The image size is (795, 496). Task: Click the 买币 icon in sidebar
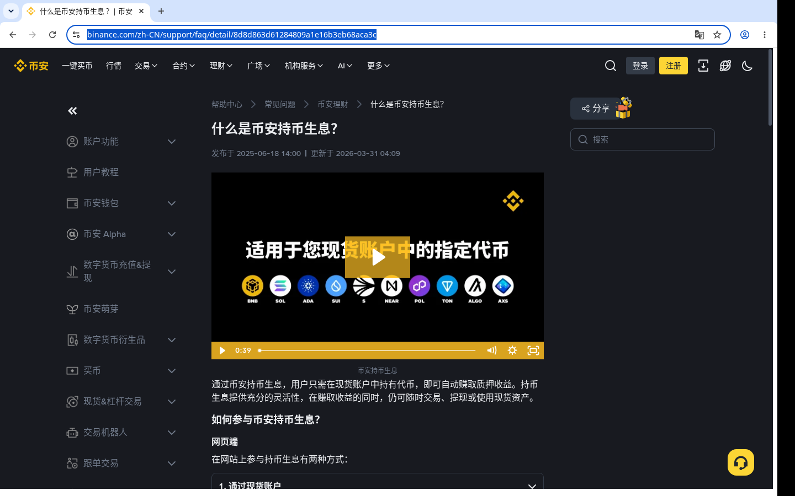click(x=72, y=371)
